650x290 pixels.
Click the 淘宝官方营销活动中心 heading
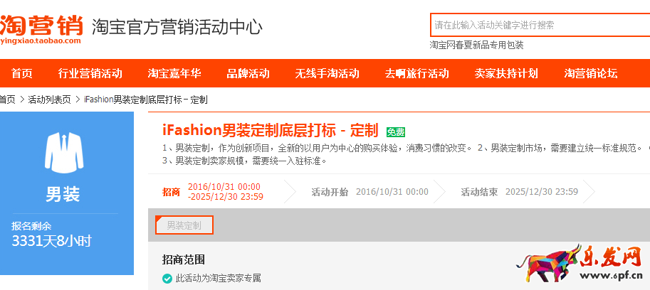[x=177, y=27]
